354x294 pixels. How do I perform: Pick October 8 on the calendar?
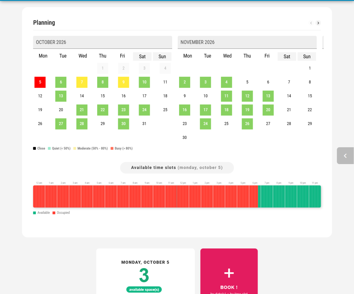pos(103,82)
